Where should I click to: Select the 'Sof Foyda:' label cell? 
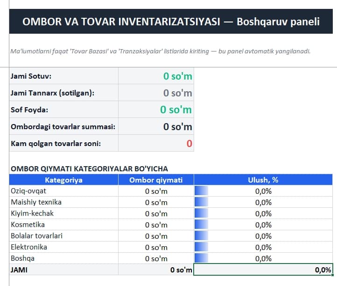click(64, 110)
